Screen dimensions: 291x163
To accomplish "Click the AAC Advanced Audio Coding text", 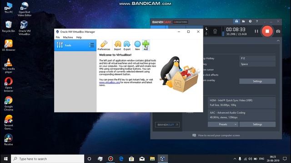I will (x=227, y=113).
